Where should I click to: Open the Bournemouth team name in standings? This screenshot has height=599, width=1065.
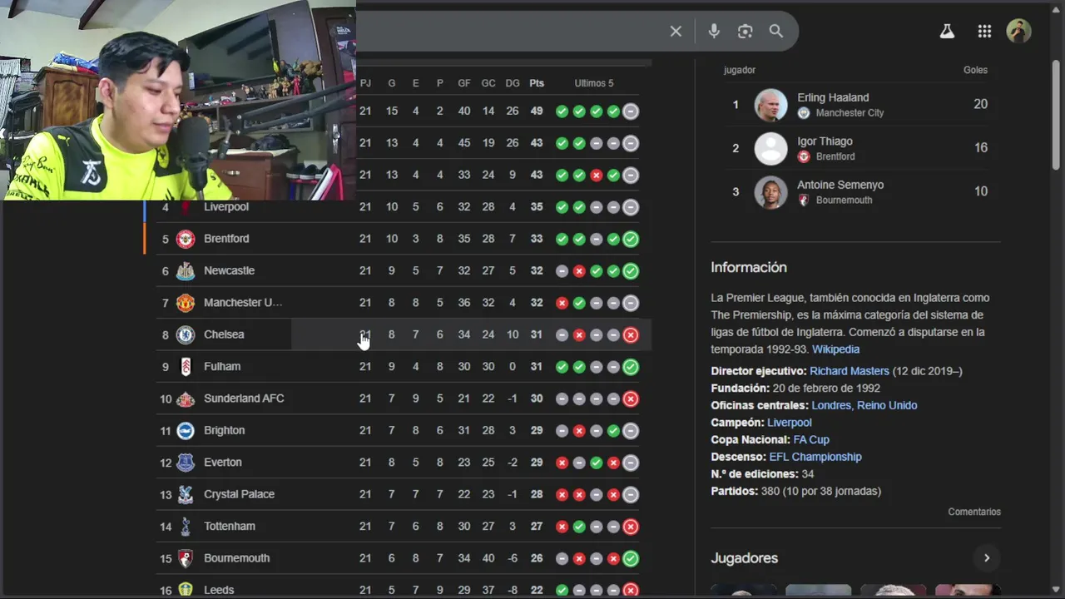click(236, 558)
